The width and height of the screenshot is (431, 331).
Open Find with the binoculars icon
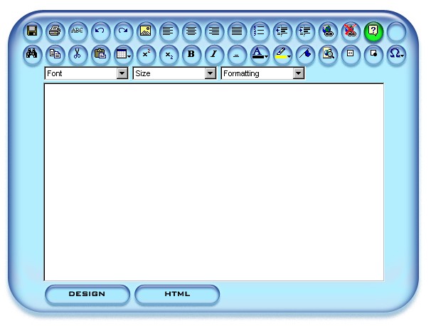[33, 54]
